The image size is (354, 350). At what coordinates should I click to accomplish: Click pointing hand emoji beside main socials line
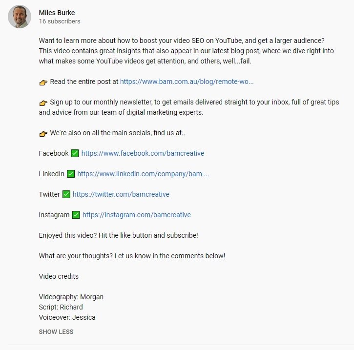tap(43, 133)
